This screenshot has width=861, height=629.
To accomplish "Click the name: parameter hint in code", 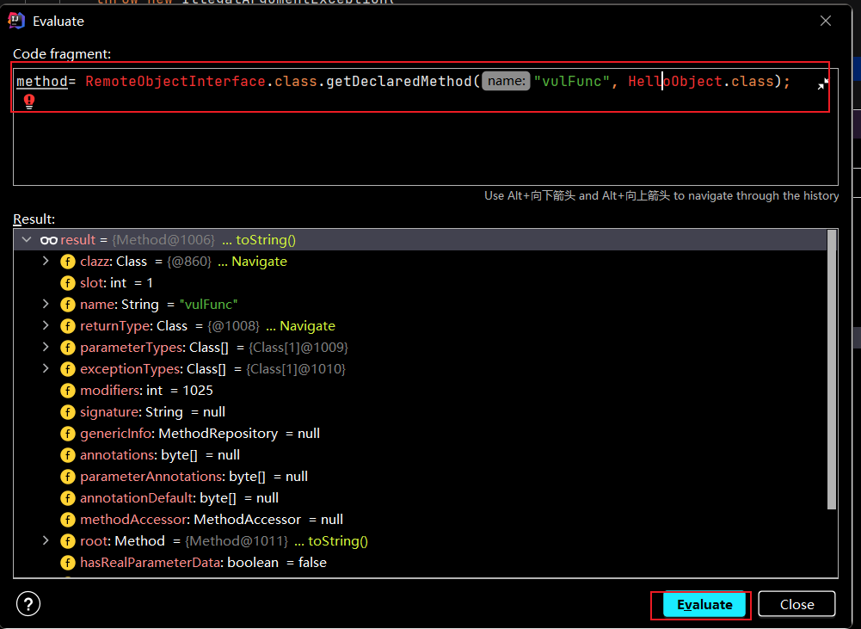I will click(x=506, y=81).
